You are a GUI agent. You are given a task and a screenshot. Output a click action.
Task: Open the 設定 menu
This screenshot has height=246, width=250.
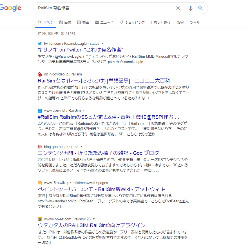tap(180, 22)
